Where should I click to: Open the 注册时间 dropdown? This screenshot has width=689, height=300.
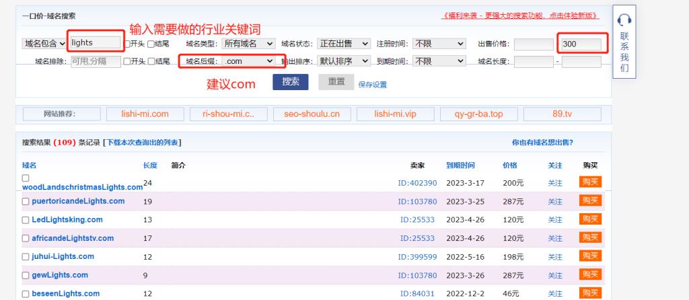(x=439, y=44)
